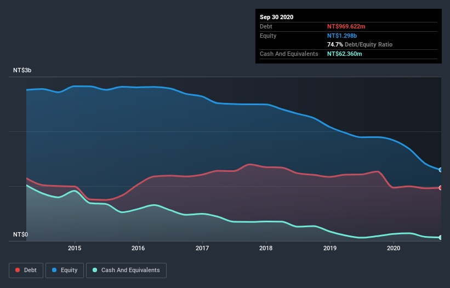Toggle the Equity series legend button
Viewport: 450px width, 288px height.
coord(65,270)
